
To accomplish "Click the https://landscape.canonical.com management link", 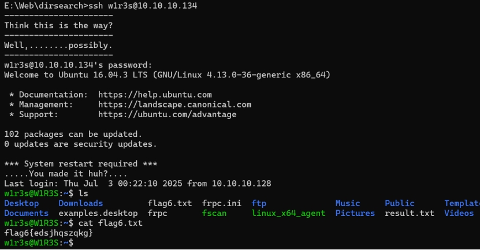I will 175,105.
